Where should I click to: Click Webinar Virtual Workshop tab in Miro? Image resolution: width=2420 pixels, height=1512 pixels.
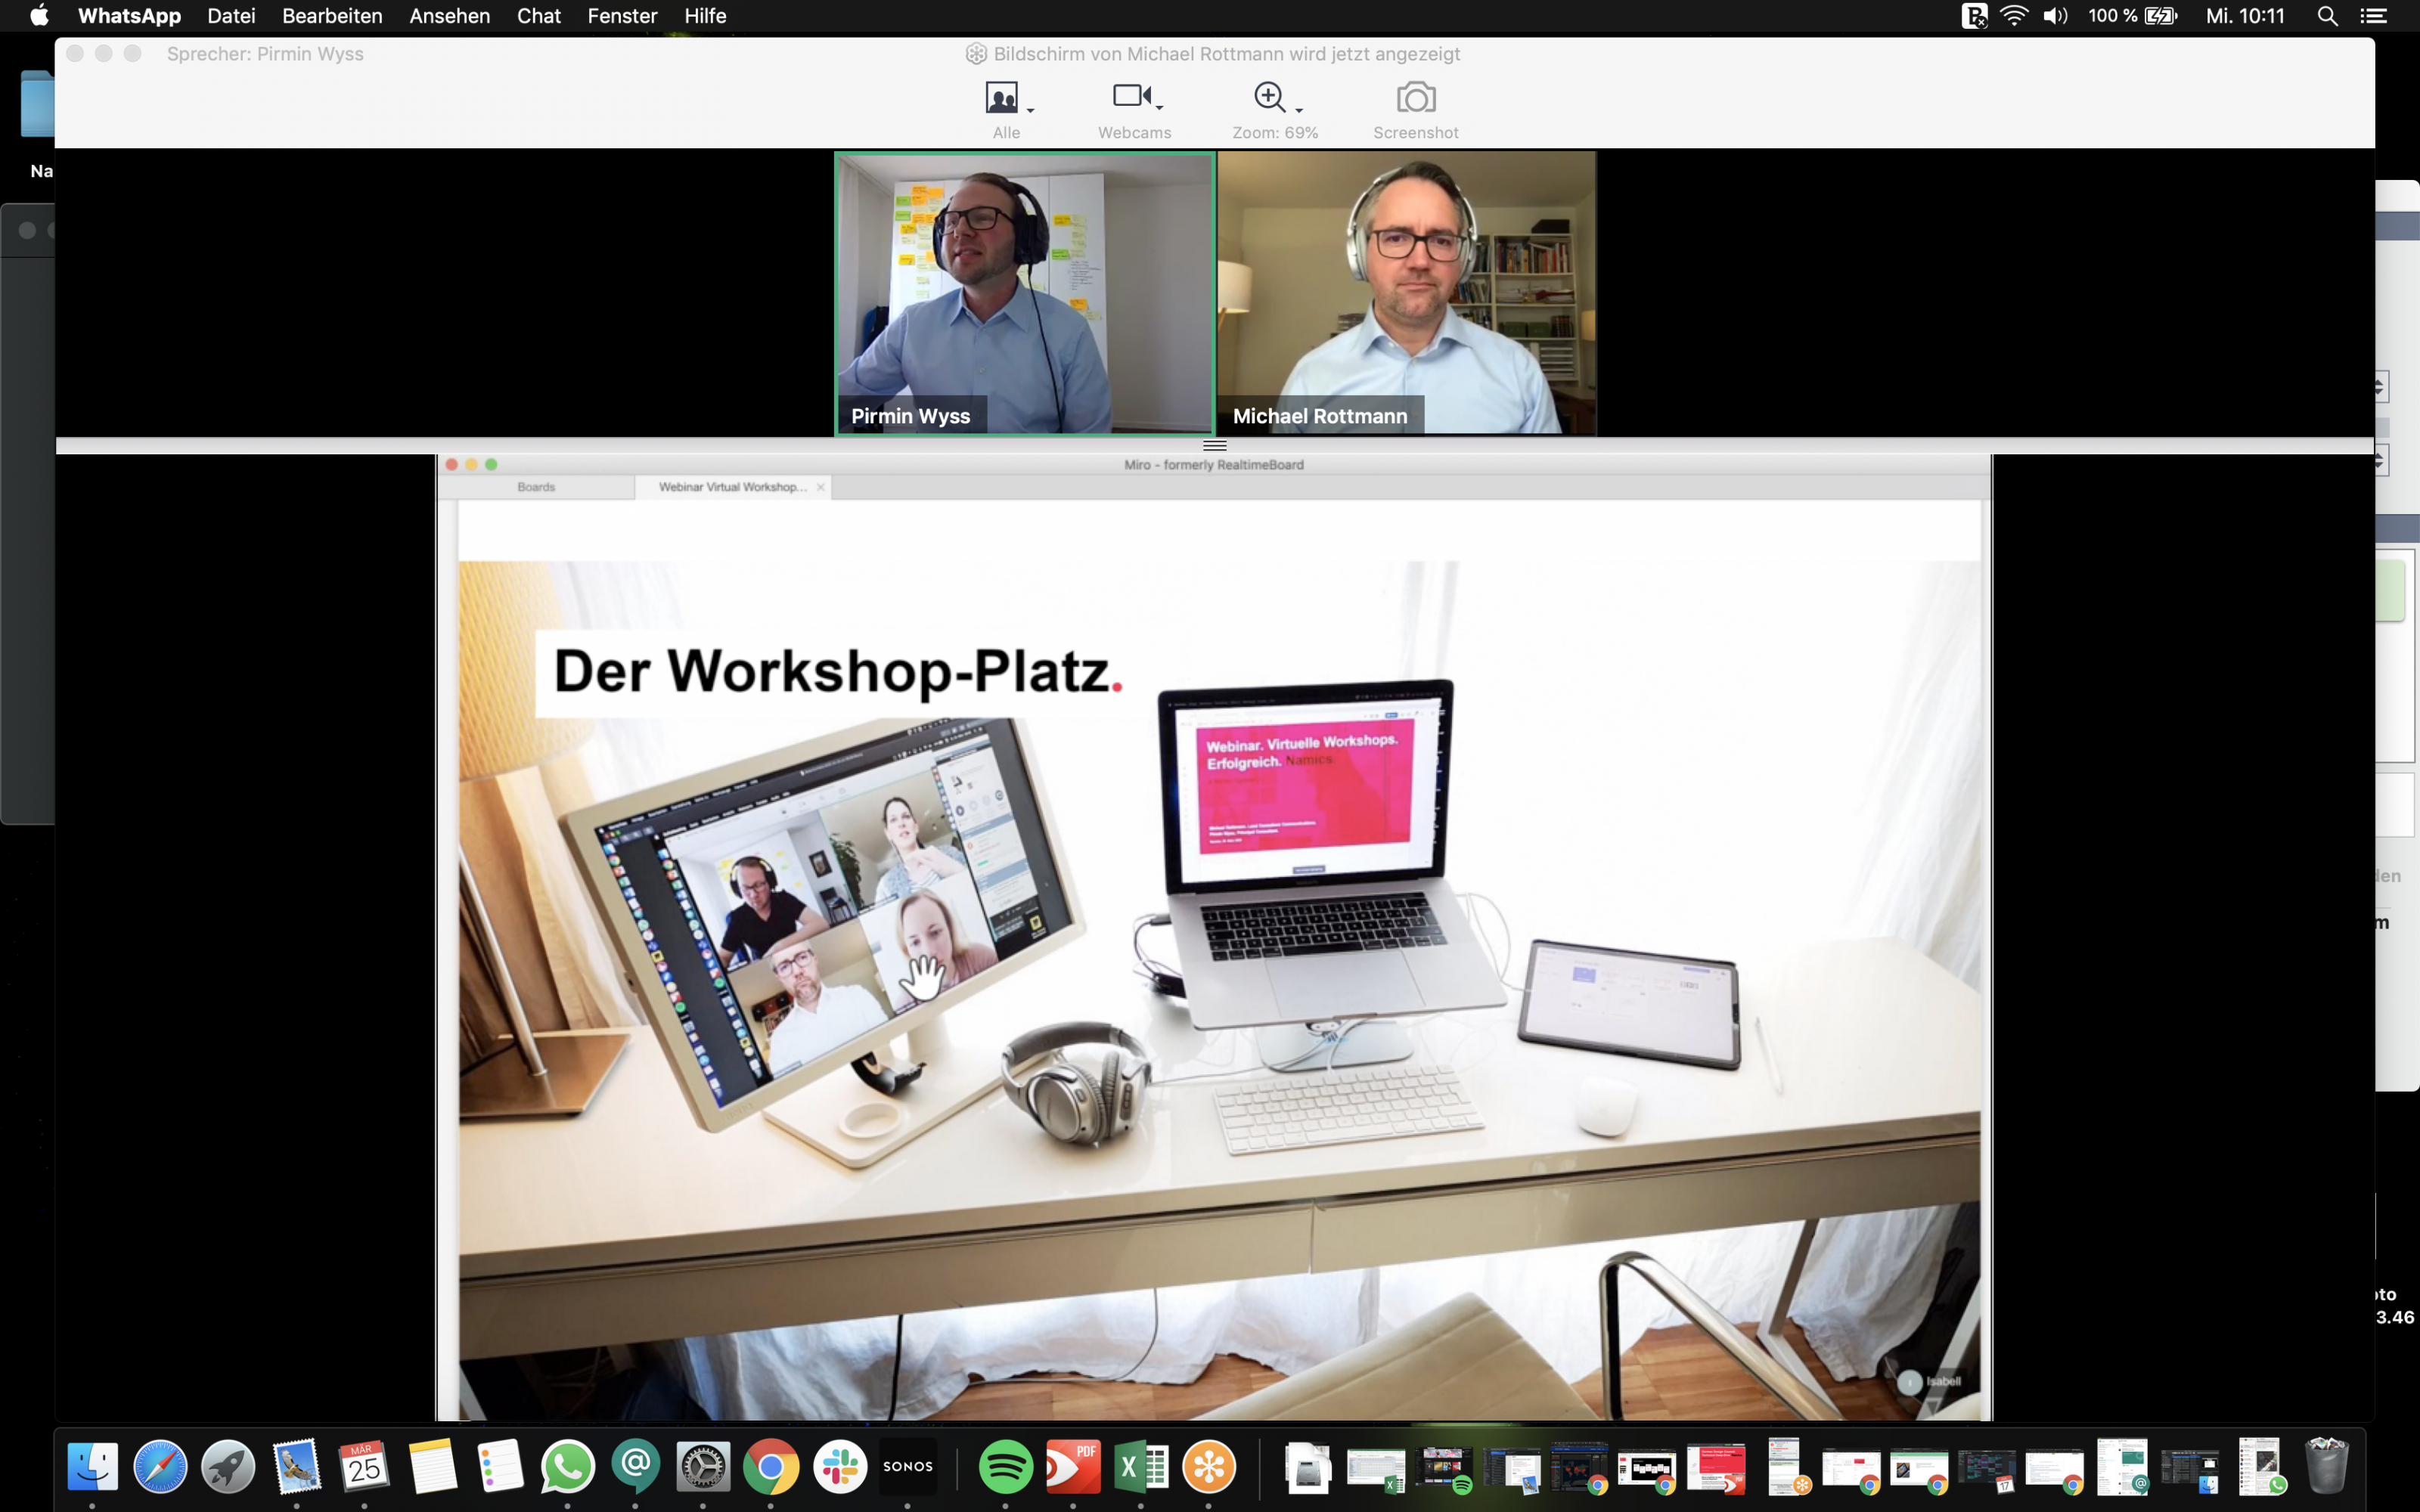click(732, 486)
